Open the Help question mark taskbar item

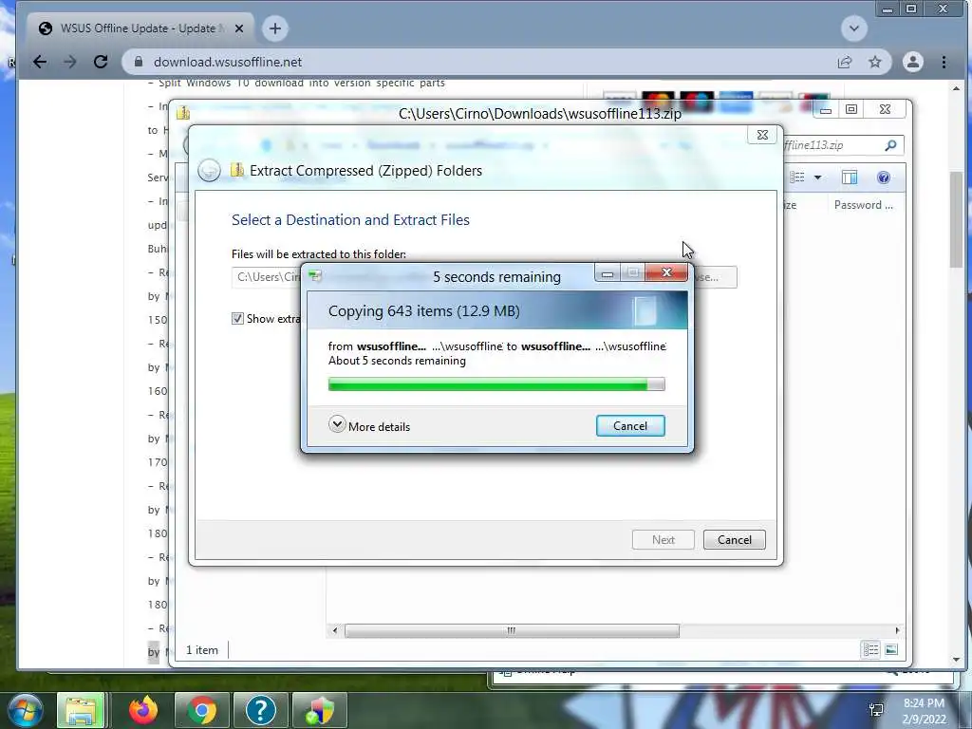[260, 710]
